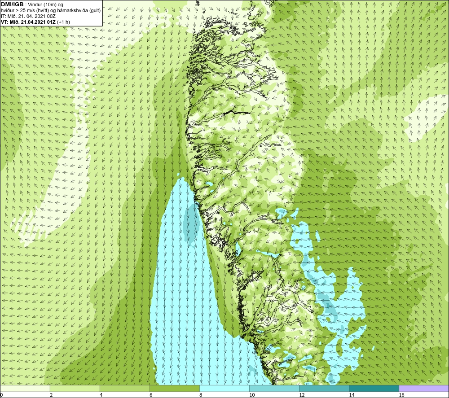Click the 'VT: Mið. 21.04.2021 01Z' text
This screenshot has width=449, height=398.
(x=29, y=22)
